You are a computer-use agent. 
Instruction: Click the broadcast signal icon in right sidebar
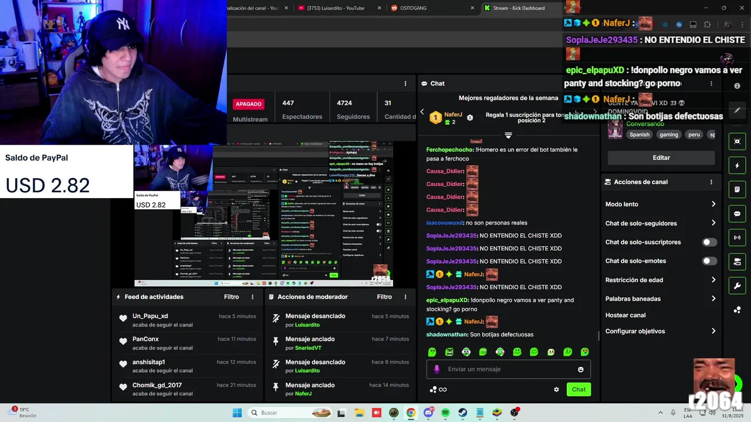738,237
